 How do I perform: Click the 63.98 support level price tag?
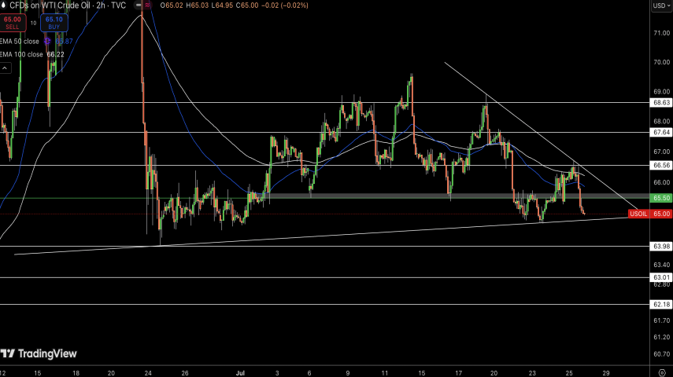click(660, 247)
